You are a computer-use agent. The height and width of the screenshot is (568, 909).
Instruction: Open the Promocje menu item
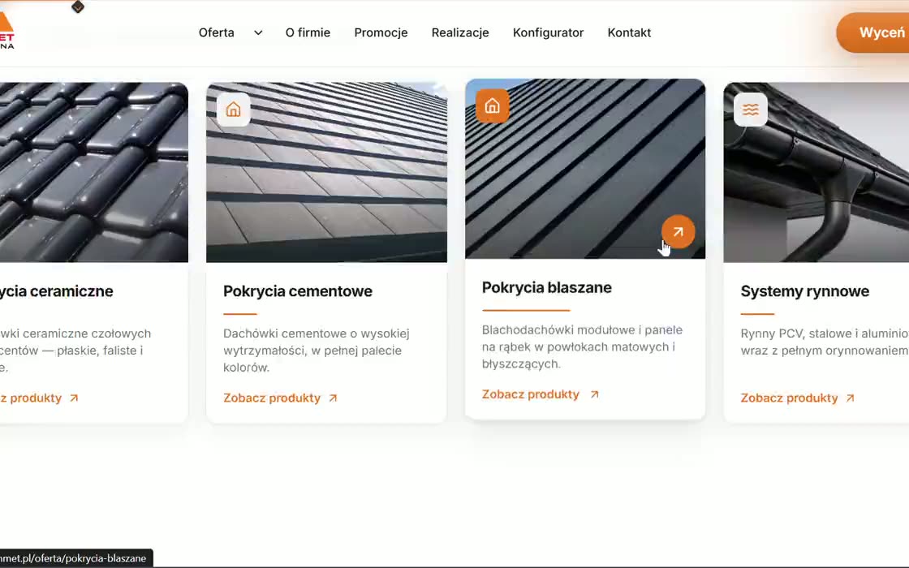click(x=381, y=32)
